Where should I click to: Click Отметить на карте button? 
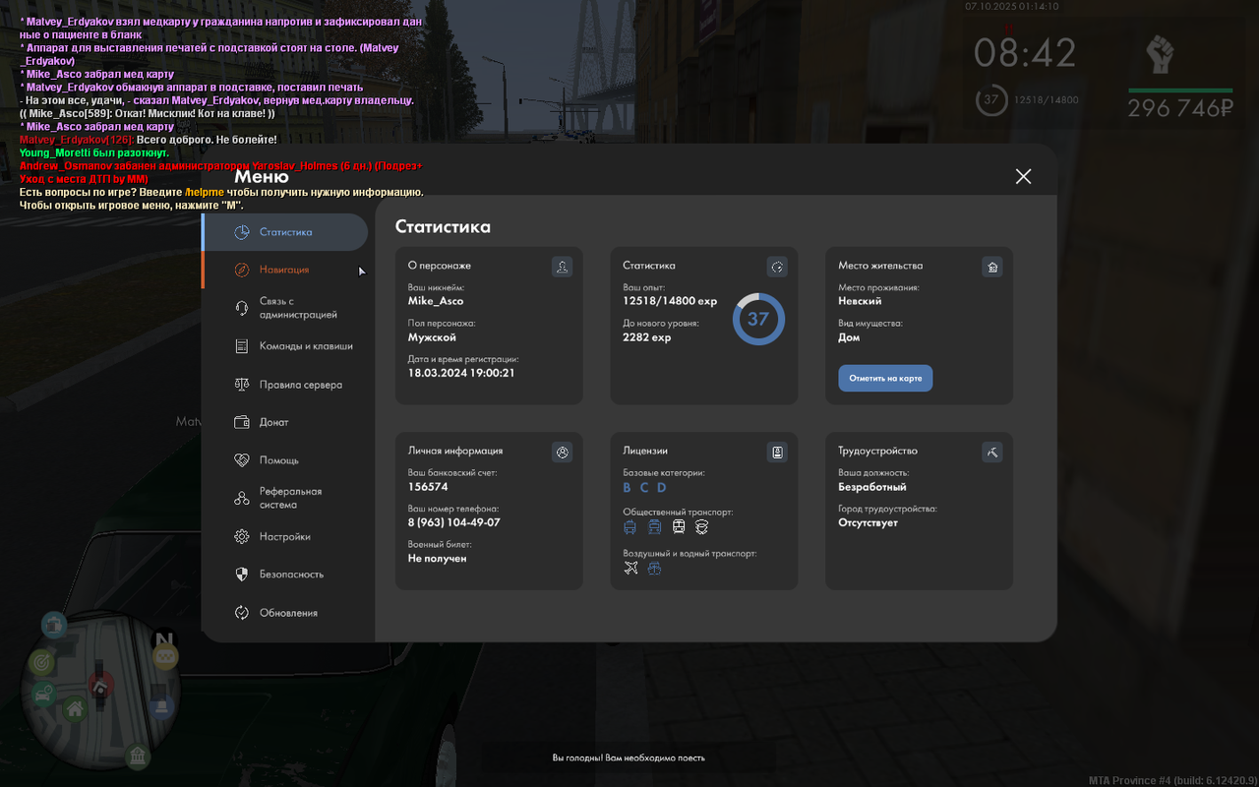[885, 378]
